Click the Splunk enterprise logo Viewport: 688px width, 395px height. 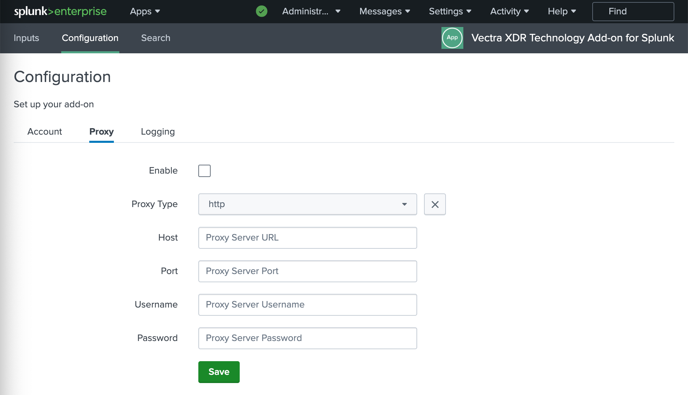(60, 11)
